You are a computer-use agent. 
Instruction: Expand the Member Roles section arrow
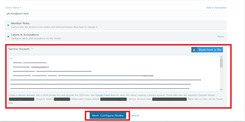(8, 25)
